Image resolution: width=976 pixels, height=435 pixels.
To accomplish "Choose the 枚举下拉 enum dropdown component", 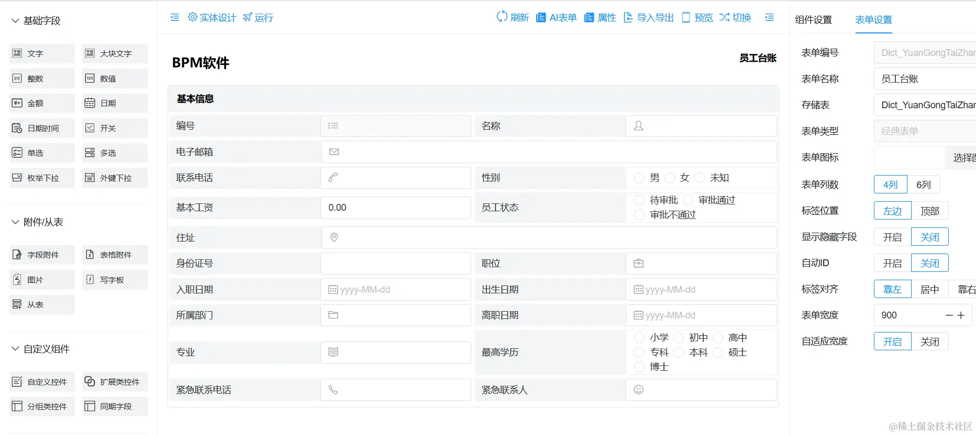I will (x=42, y=178).
